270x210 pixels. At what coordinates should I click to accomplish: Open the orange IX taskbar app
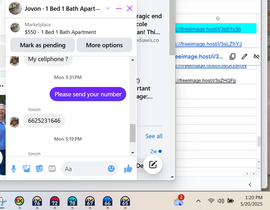point(19,201)
